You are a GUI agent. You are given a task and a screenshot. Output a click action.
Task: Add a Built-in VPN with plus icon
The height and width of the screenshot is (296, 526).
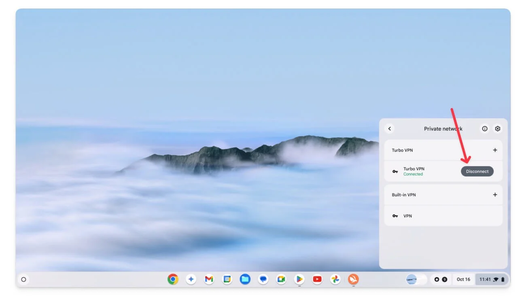click(495, 195)
